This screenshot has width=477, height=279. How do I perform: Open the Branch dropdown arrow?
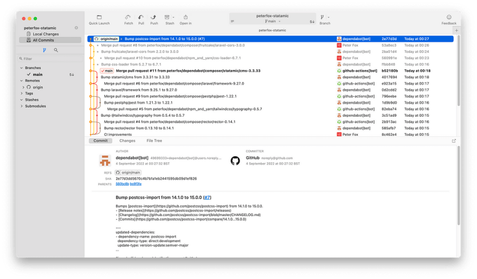click(328, 17)
